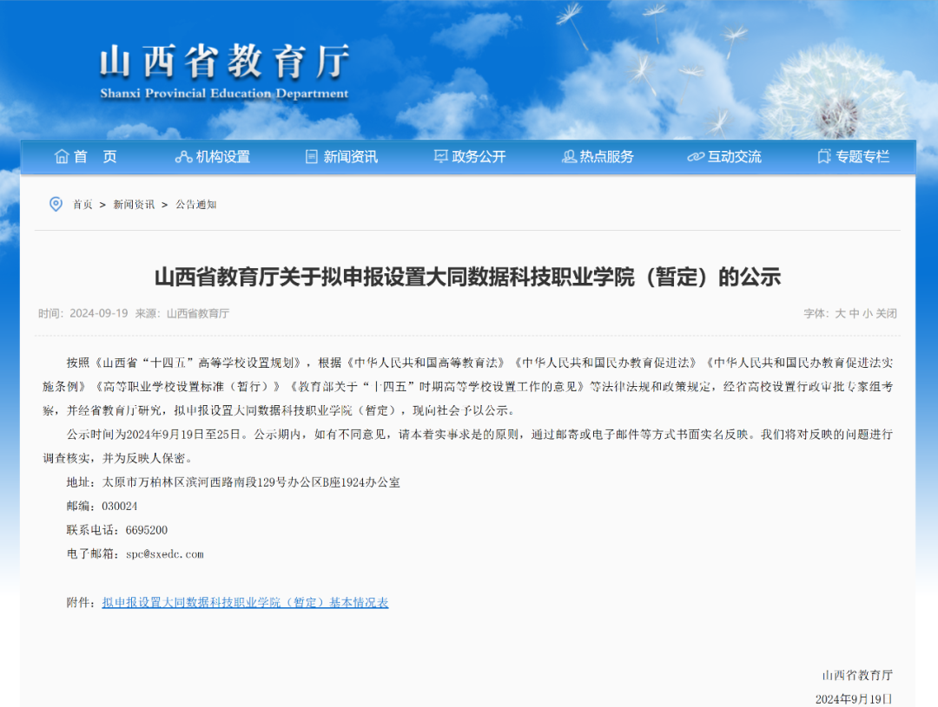Click the 专题专栏 icon in navigation

coord(824,157)
